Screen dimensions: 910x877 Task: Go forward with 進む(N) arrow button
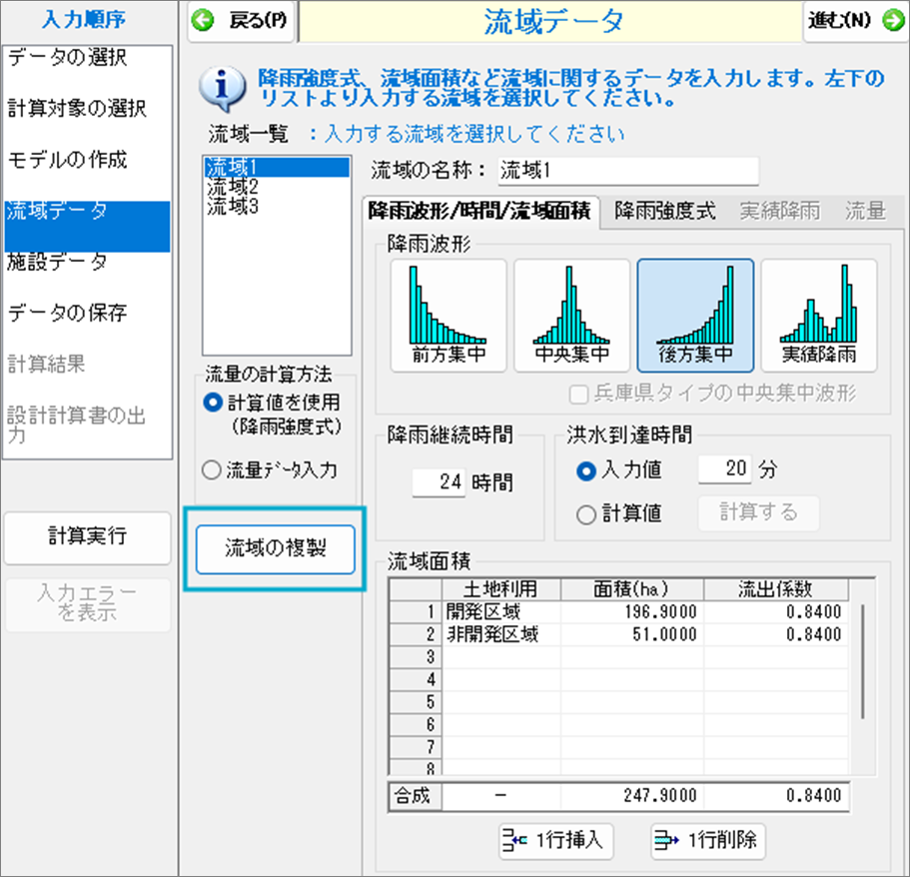[x=855, y=22]
